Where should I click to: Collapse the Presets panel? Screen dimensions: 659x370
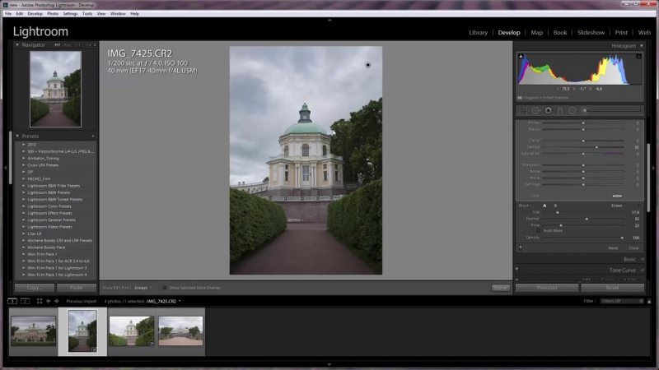tap(17, 136)
